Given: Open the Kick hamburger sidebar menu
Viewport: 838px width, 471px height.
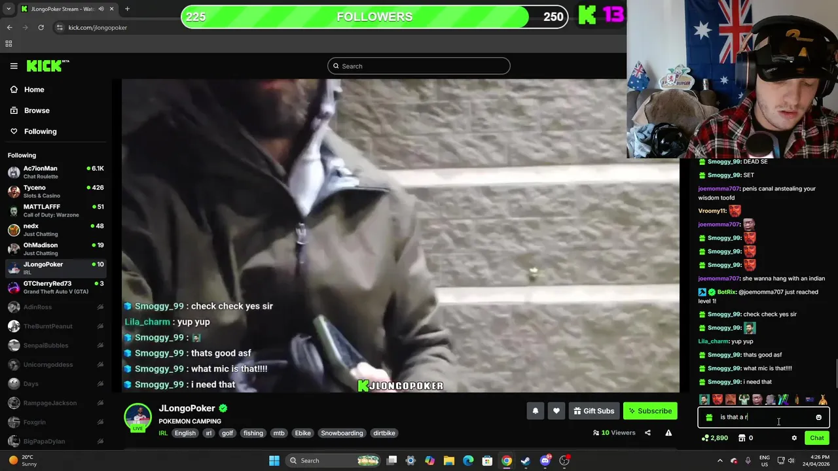Looking at the screenshot, I should coord(14,66).
